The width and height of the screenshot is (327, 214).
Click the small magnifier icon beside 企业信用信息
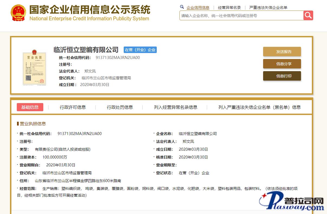point(182,7)
